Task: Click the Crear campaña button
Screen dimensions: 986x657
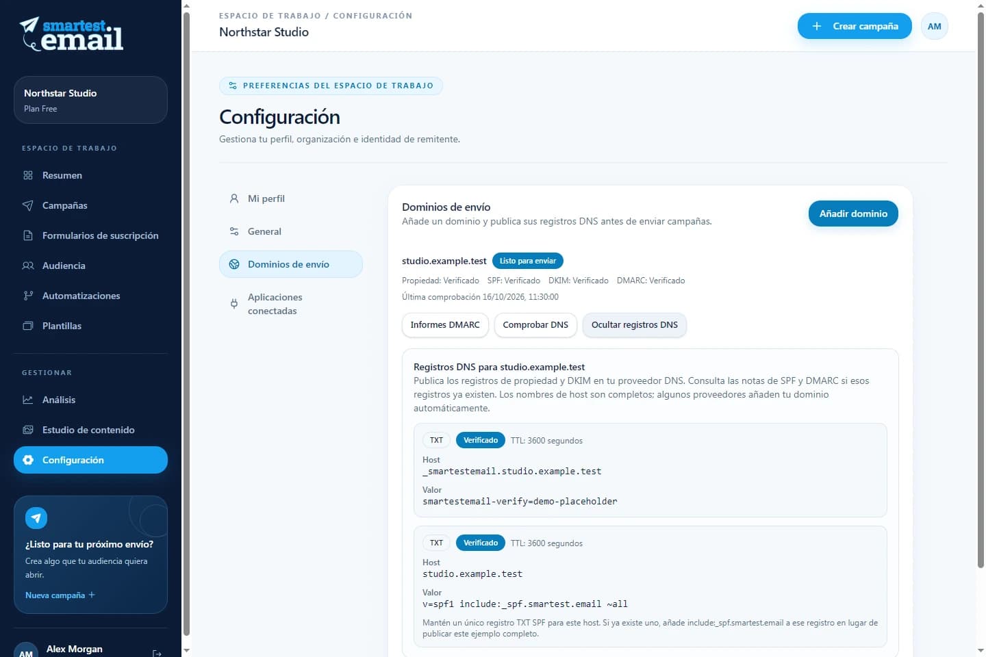Action: tap(855, 26)
